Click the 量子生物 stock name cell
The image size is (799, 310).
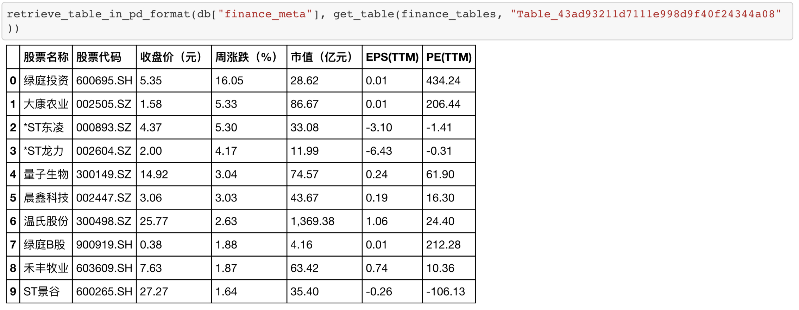[x=46, y=174]
